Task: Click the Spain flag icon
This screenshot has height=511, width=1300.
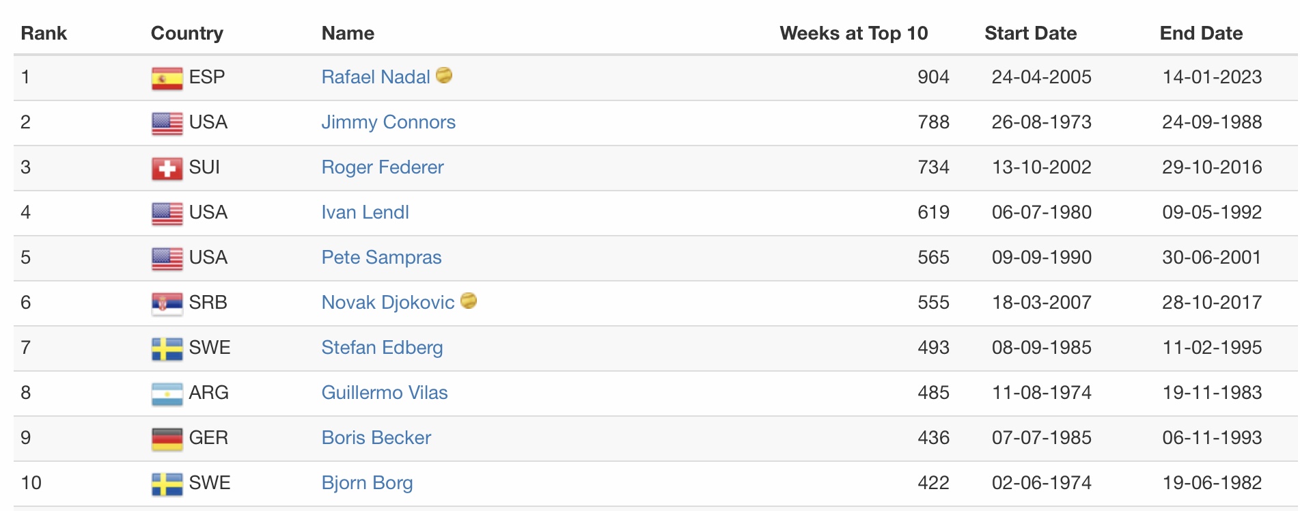Action: click(x=167, y=79)
